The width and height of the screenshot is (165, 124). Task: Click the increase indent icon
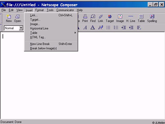point(131,28)
